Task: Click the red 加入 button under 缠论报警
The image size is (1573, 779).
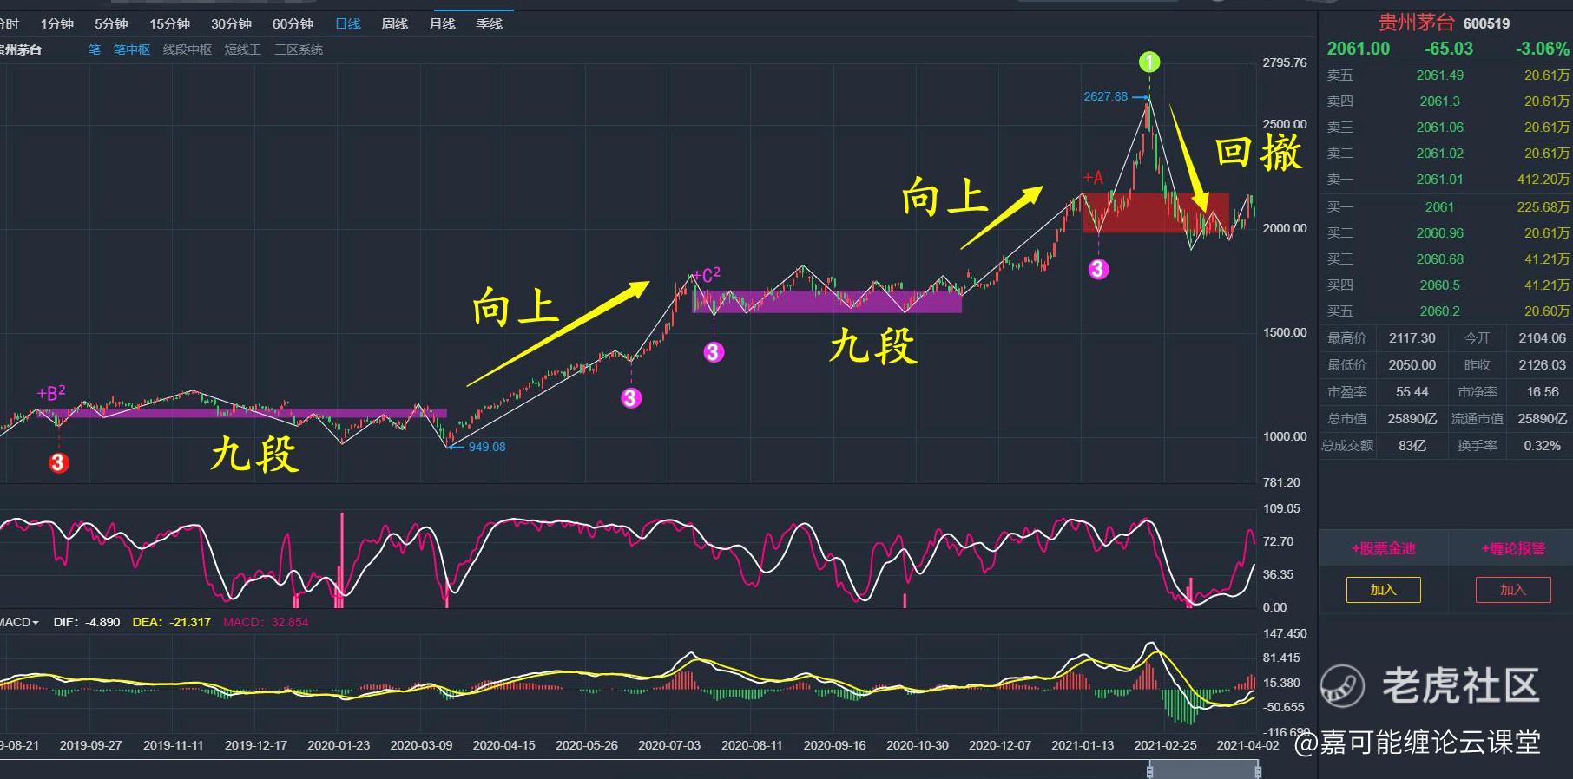Action: pos(1513,590)
